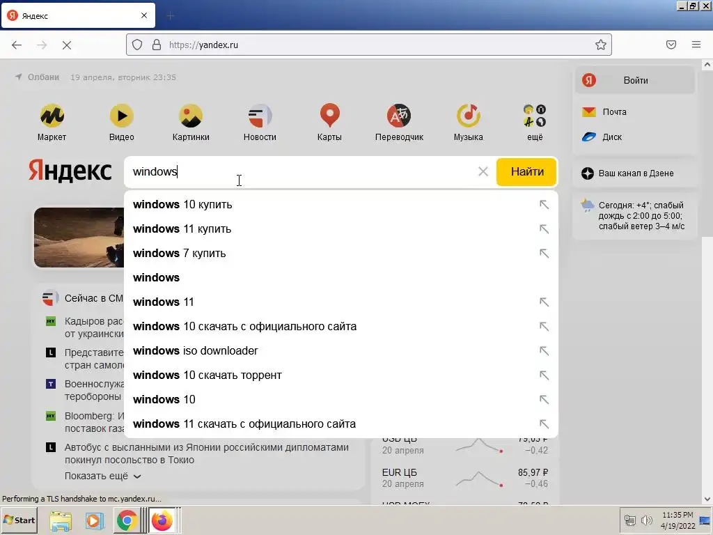
Task: Fill arrow for 'windows 11 купить'
Action: [x=544, y=228]
